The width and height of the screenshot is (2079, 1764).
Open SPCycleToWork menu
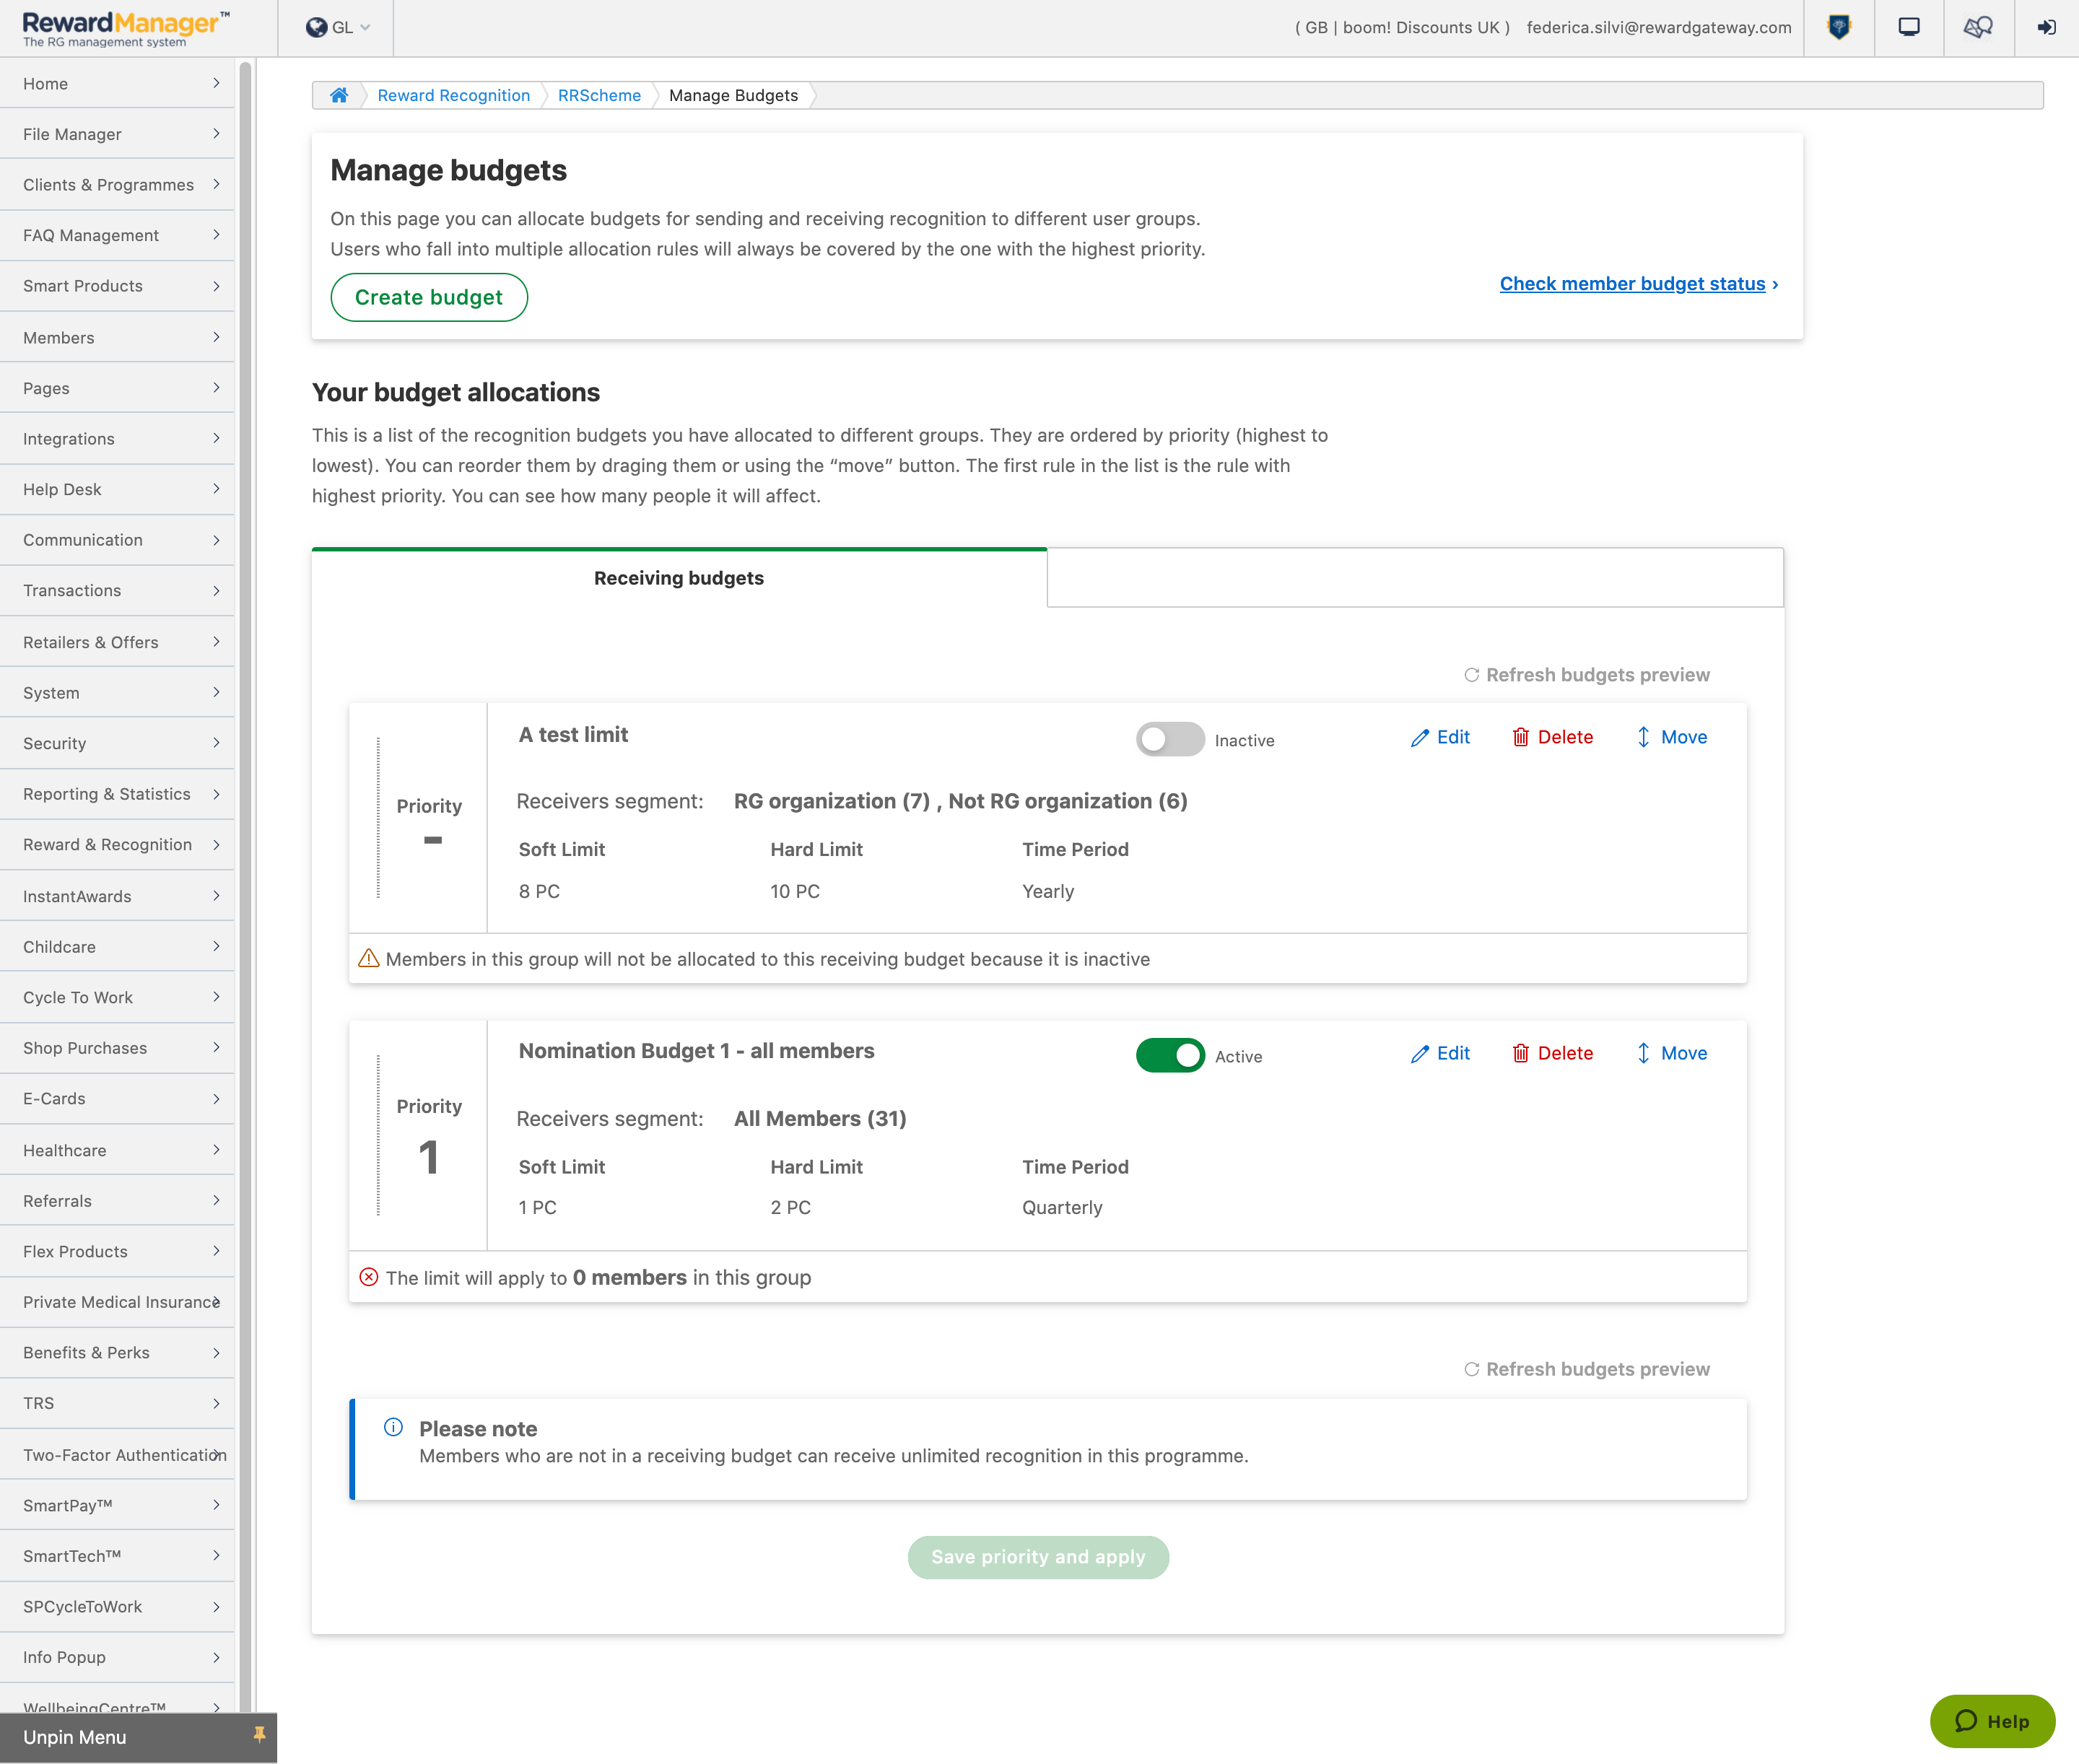[x=117, y=1606]
